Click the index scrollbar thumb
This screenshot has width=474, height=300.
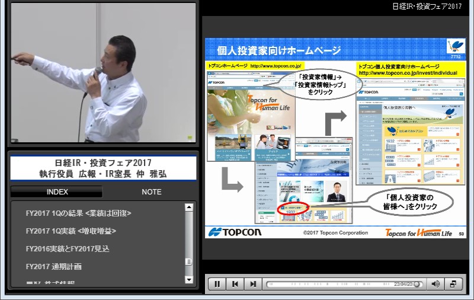[189, 261]
